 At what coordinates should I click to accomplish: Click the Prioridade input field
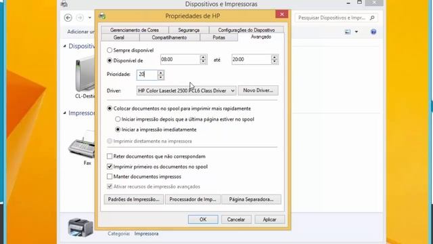point(147,75)
